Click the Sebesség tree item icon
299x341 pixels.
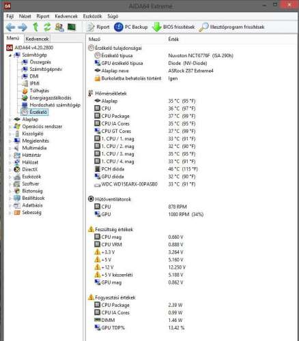pos(17,213)
